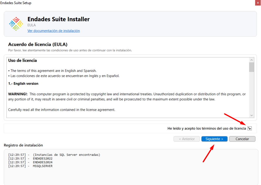Click the '< Anterior' button

[x=187, y=139]
